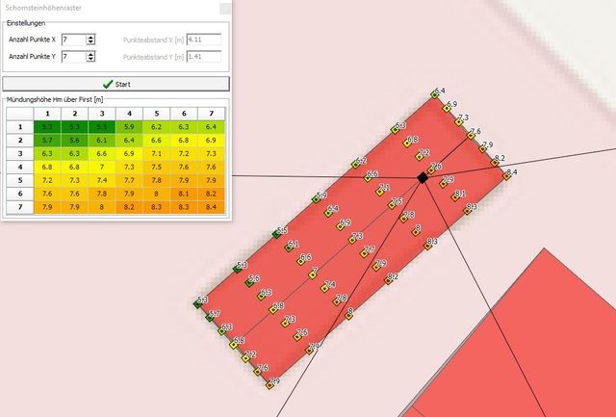The height and width of the screenshot is (417, 616).
Task: Select table cell 7.1 in row 3
Action: coord(156,154)
